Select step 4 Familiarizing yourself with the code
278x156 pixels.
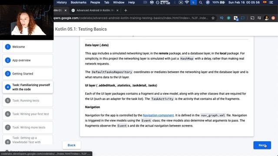coord(28,87)
